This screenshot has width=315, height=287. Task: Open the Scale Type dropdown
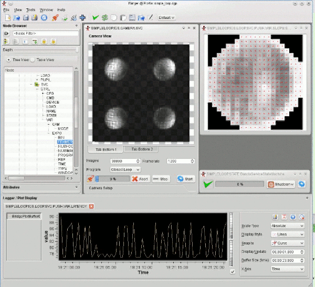pyautogui.click(x=287, y=225)
